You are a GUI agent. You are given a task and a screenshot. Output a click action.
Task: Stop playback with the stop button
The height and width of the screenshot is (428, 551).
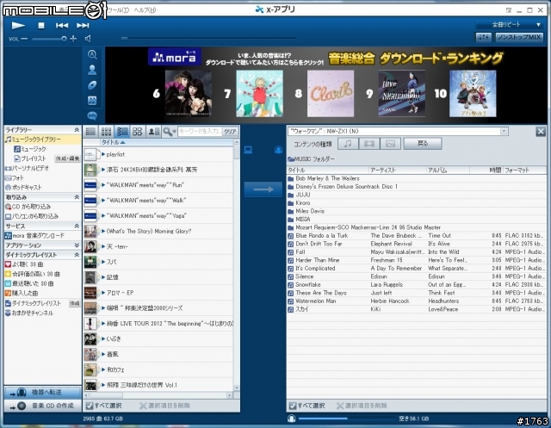[x=41, y=25]
